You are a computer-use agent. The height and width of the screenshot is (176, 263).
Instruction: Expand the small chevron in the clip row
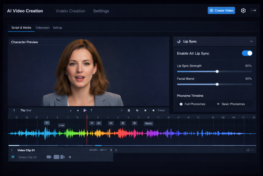coord(70,157)
